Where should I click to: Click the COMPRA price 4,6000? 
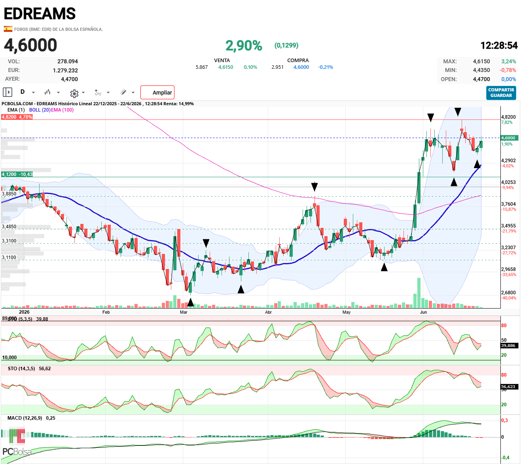(x=301, y=67)
